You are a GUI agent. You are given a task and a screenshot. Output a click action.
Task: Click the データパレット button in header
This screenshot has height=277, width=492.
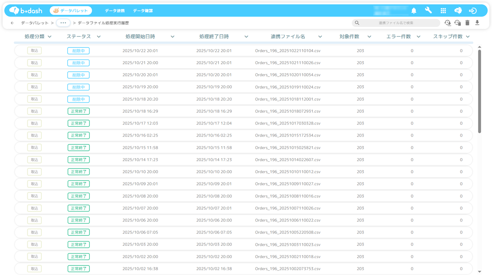coord(71,11)
